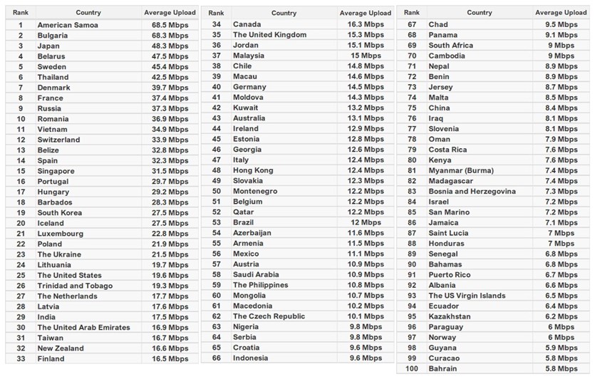Screen dimensions: 595x379
Task: Select the American Samoa country cell
Action: (x=68, y=25)
